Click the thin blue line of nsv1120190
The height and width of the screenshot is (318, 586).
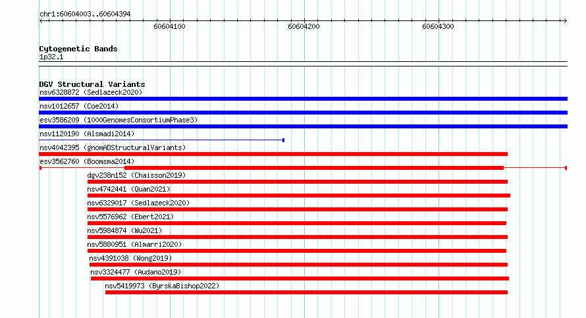[161, 140]
